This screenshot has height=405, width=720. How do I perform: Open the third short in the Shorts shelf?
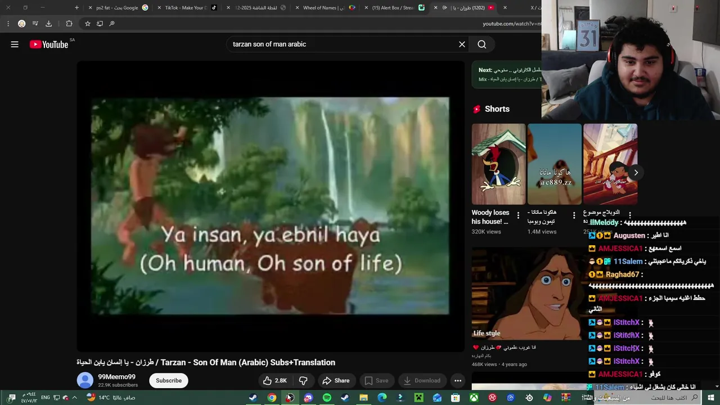[610, 164]
